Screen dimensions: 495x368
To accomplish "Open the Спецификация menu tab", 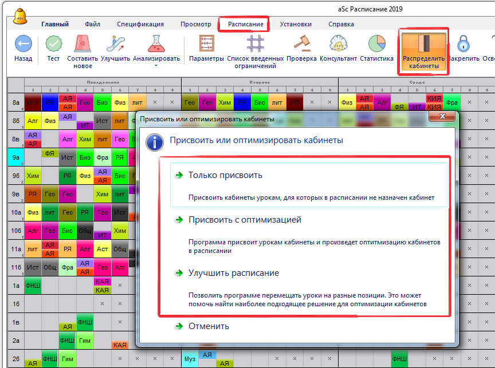I will pos(140,24).
